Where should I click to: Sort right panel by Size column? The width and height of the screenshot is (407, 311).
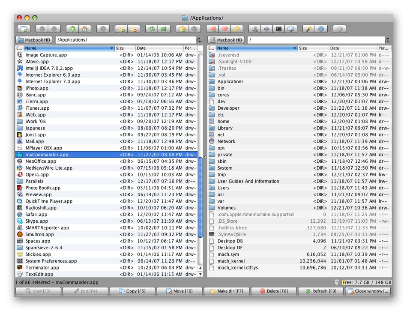(x=313, y=48)
